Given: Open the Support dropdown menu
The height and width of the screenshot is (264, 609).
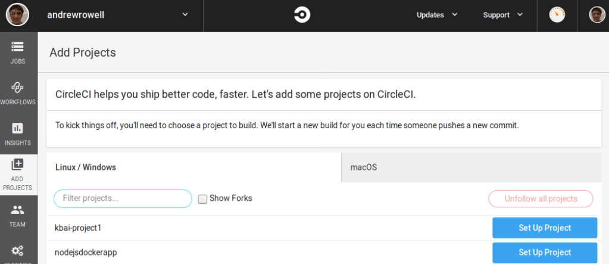Looking at the screenshot, I should click(x=502, y=15).
